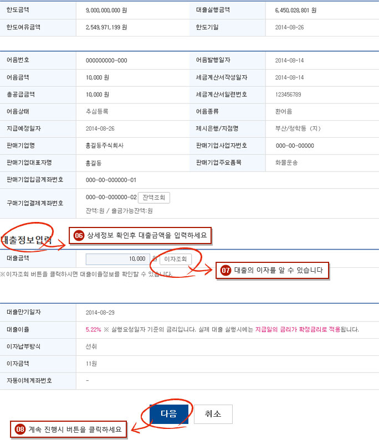
Task: Select the 판매기업사업자번호 value 000-00-00000
Action: pyautogui.click(x=295, y=146)
